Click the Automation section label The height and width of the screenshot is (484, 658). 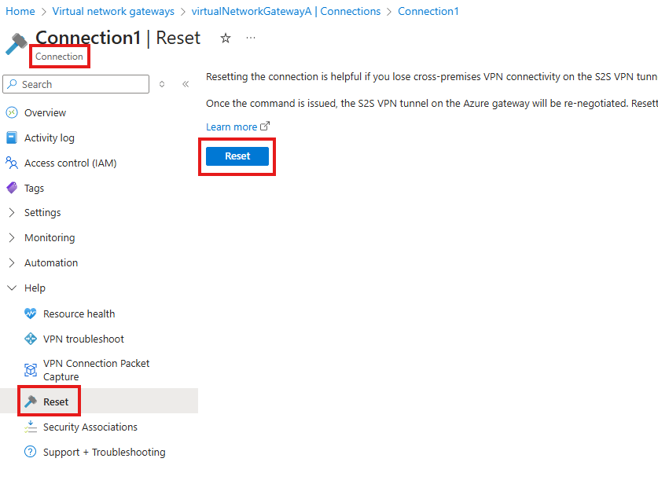point(51,263)
